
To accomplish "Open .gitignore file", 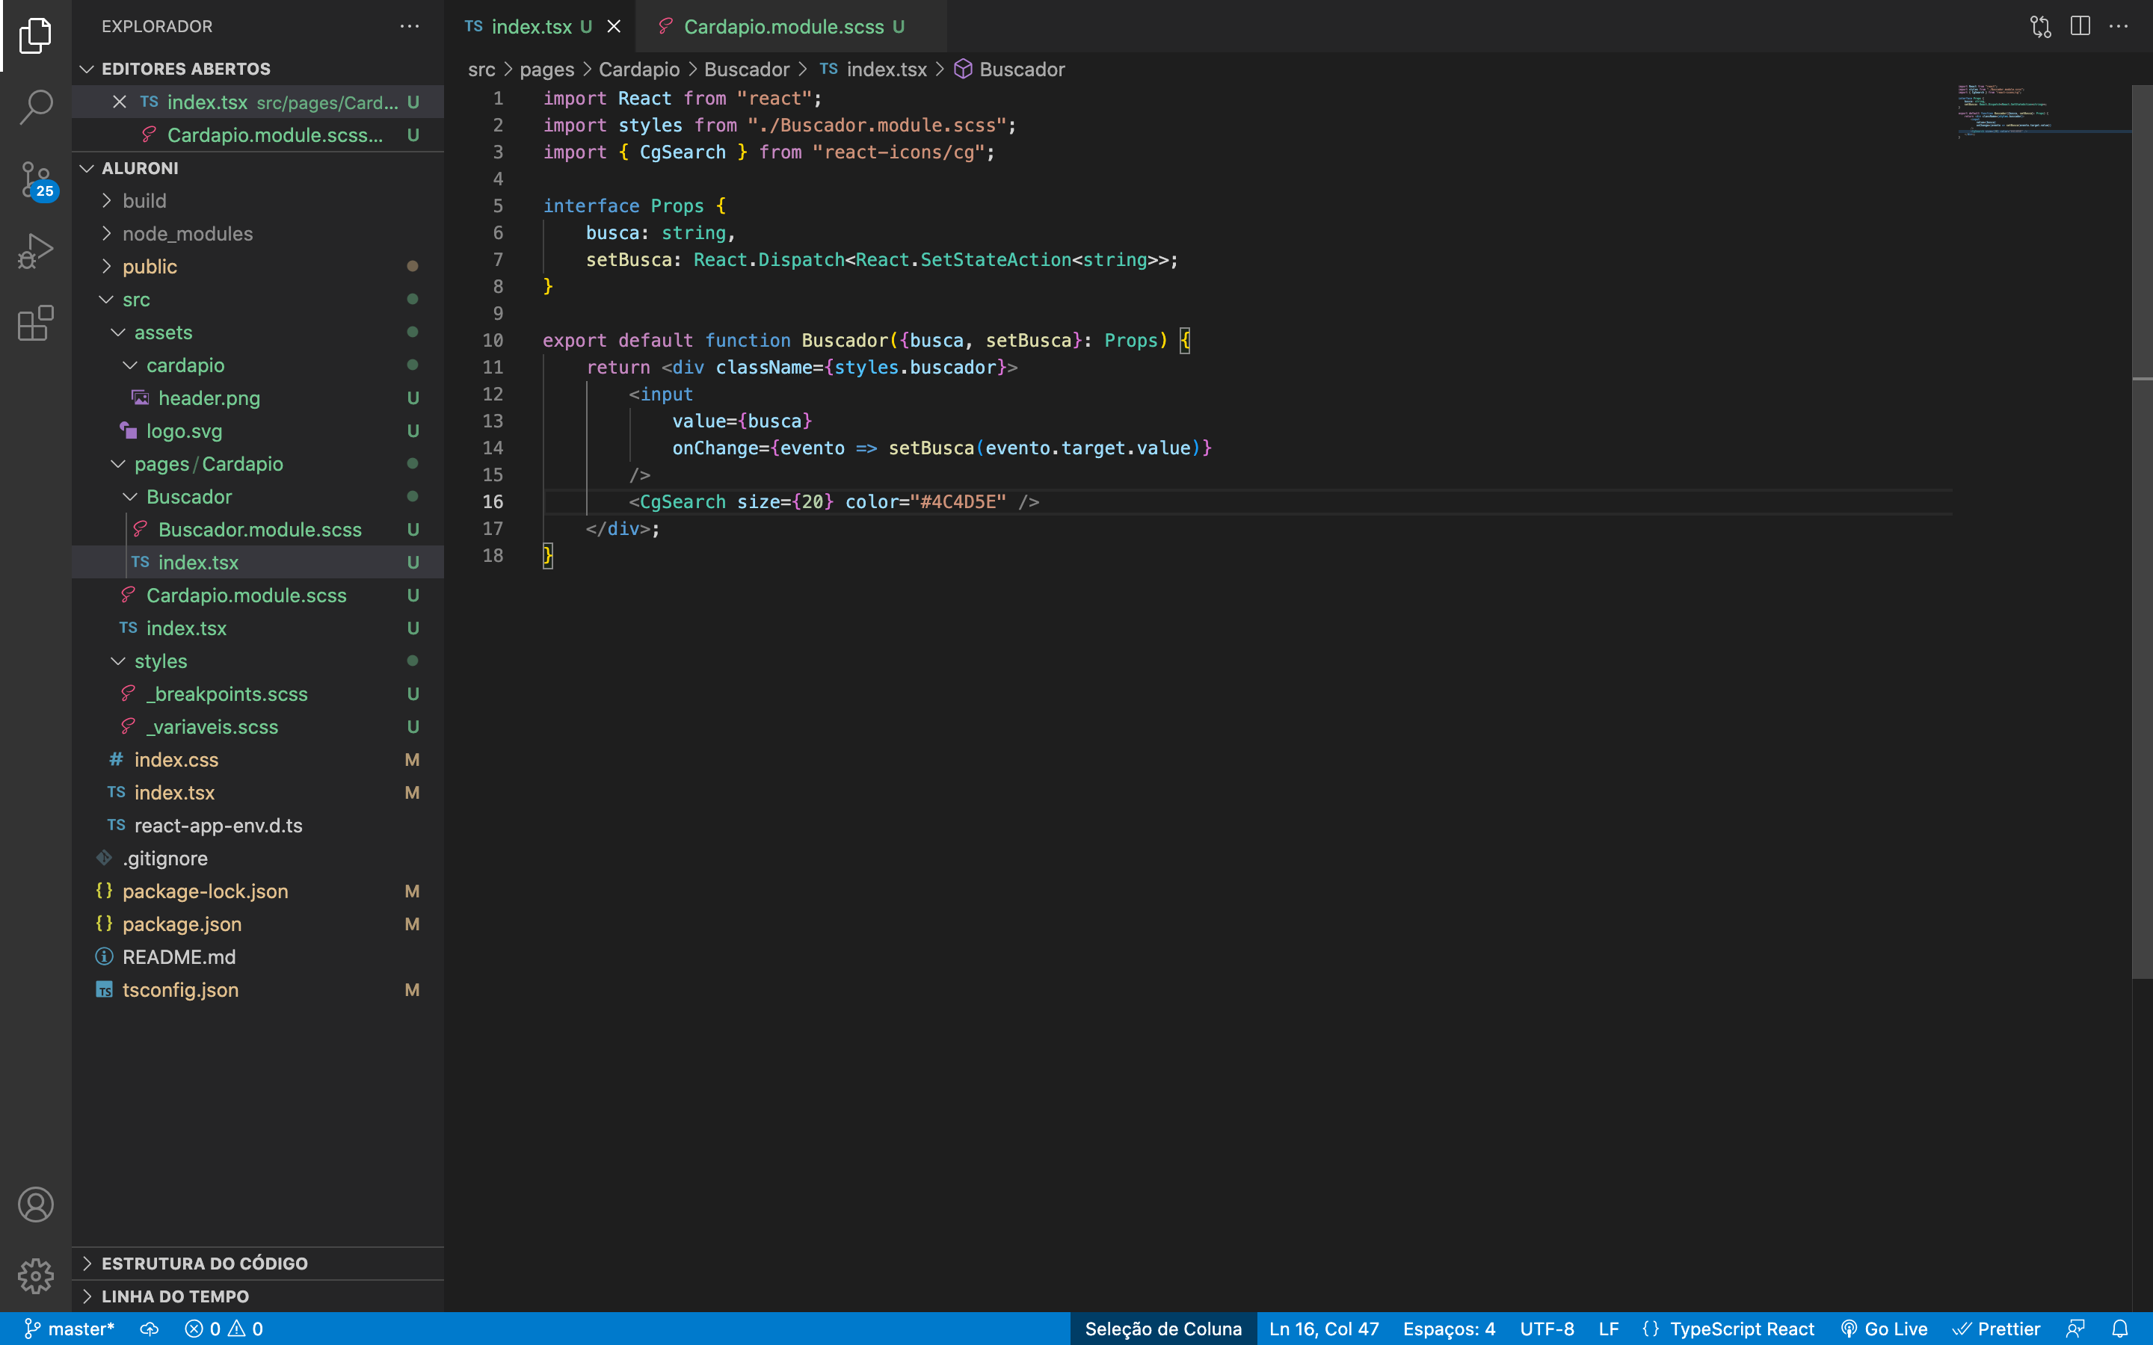I will 258,859.
